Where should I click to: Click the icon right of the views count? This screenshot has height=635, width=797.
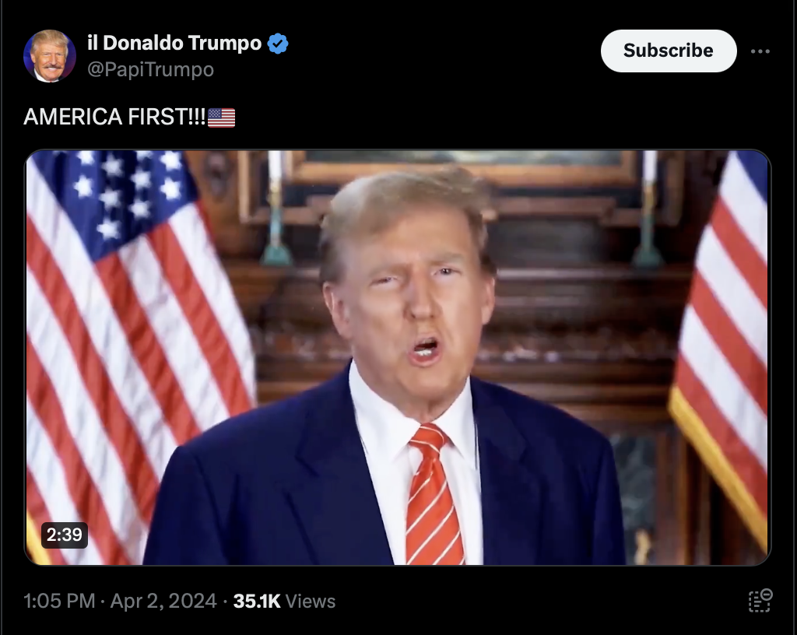coord(760,601)
